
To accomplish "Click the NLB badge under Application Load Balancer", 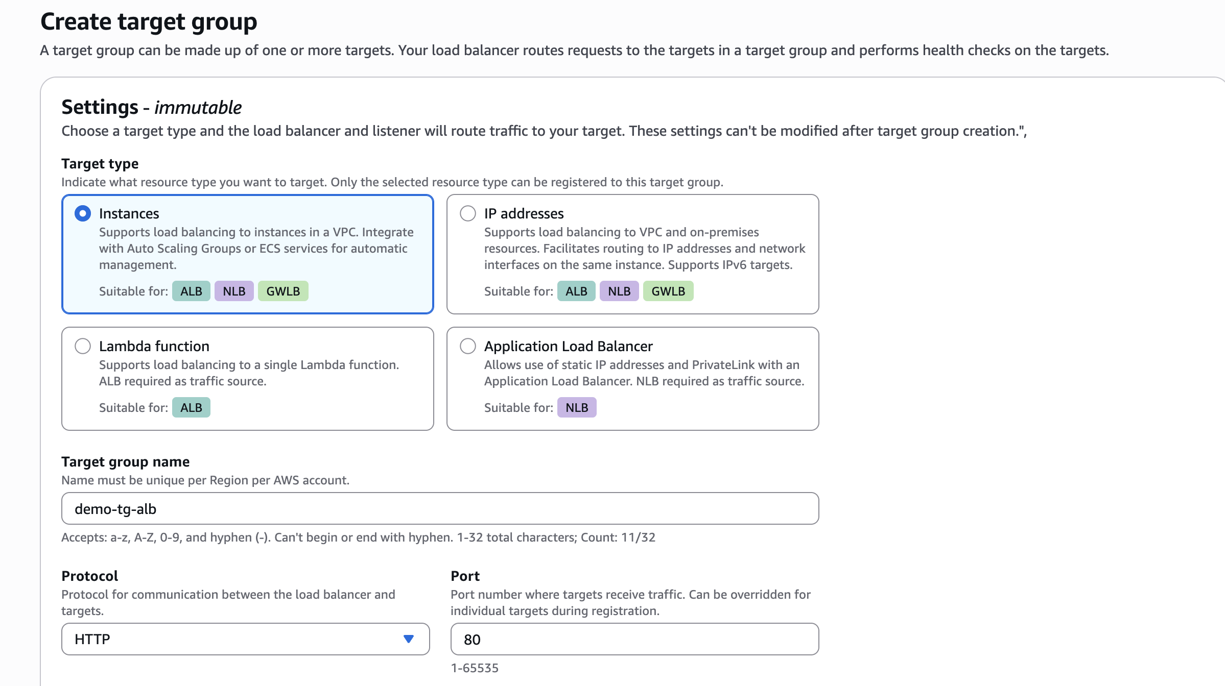I will 577,408.
